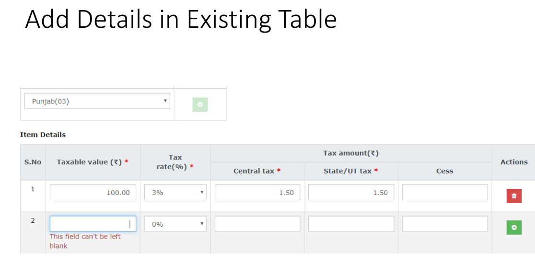
Task: Click the Tax rate(%) column header
Action: coord(175,162)
